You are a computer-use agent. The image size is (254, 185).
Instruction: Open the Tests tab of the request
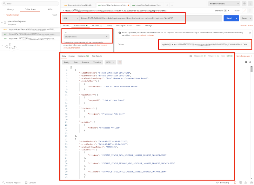pyautogui.click(x=139, y=25)
